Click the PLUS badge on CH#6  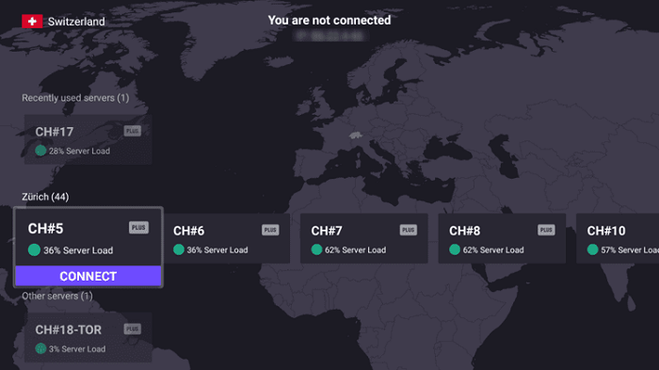pos(270,230)
